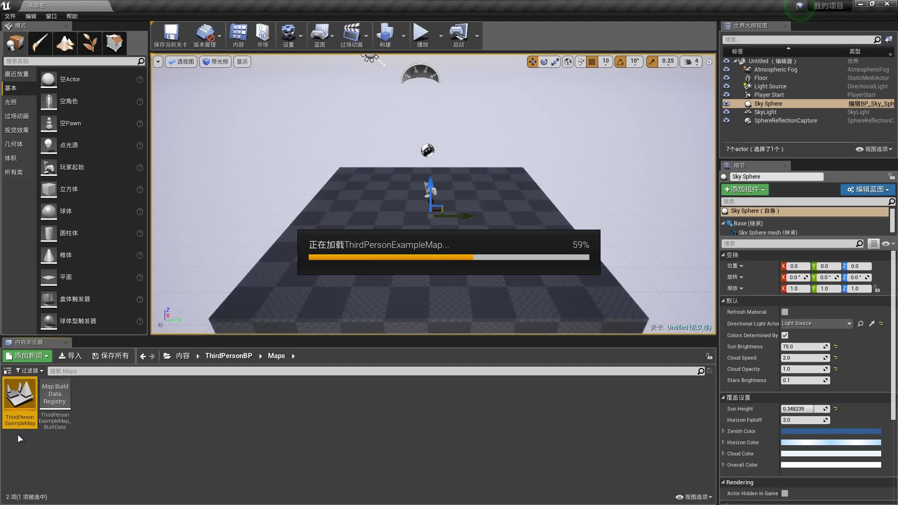Viewport: 898px width, 505px height.
Task: Click the Horizon Color swatch
Action: [x=831, y=442]
